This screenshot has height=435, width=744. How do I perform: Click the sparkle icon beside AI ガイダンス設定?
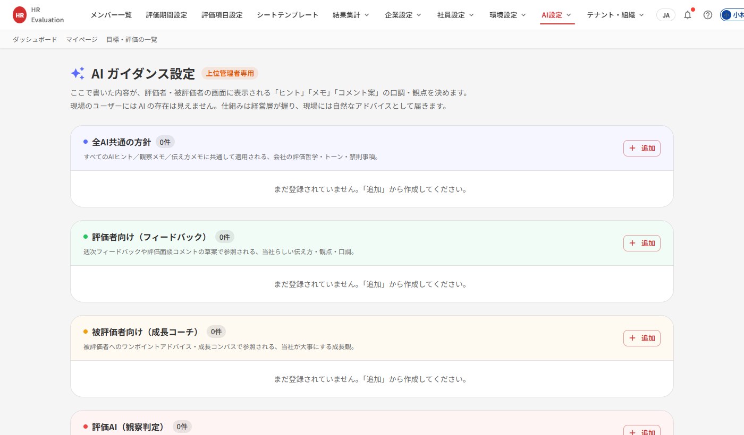[78, 73]
